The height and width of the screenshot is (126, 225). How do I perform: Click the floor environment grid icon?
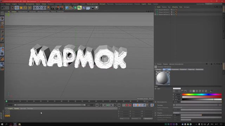(x=88, y=8)
